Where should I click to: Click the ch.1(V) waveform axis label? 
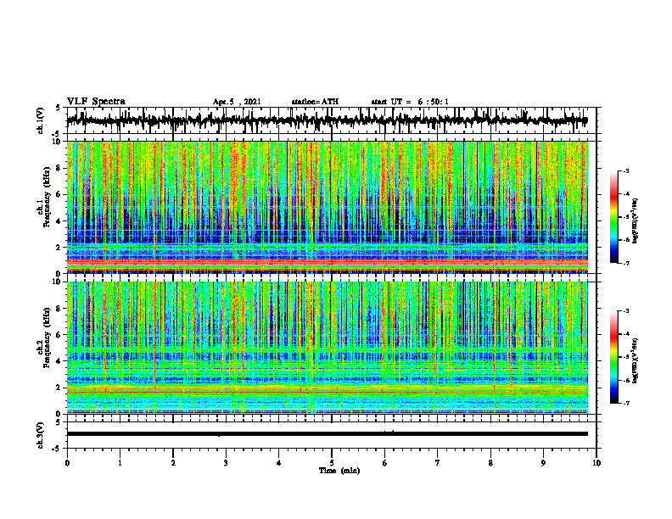[x=41, y=120]
